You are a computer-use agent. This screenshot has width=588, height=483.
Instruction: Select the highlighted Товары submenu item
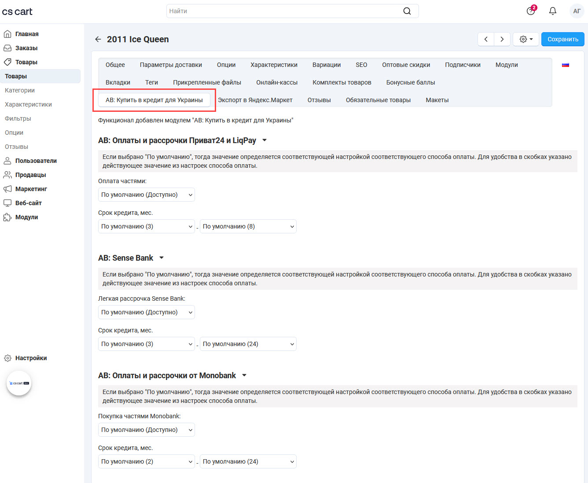pyautogui.click(x=40, y=76)
